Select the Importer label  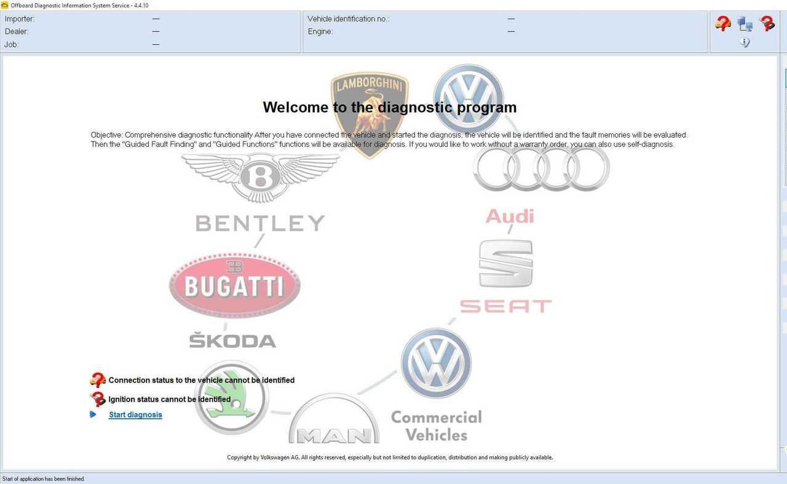click(20, 19)
